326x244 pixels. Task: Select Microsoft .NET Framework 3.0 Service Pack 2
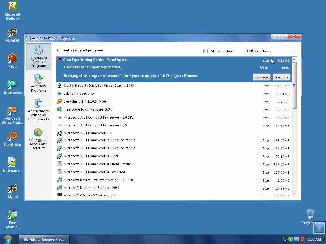coord(174,148)
